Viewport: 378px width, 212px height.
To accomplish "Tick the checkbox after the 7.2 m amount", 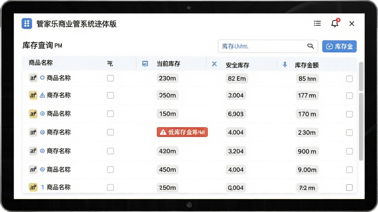I will pos(349,188).
